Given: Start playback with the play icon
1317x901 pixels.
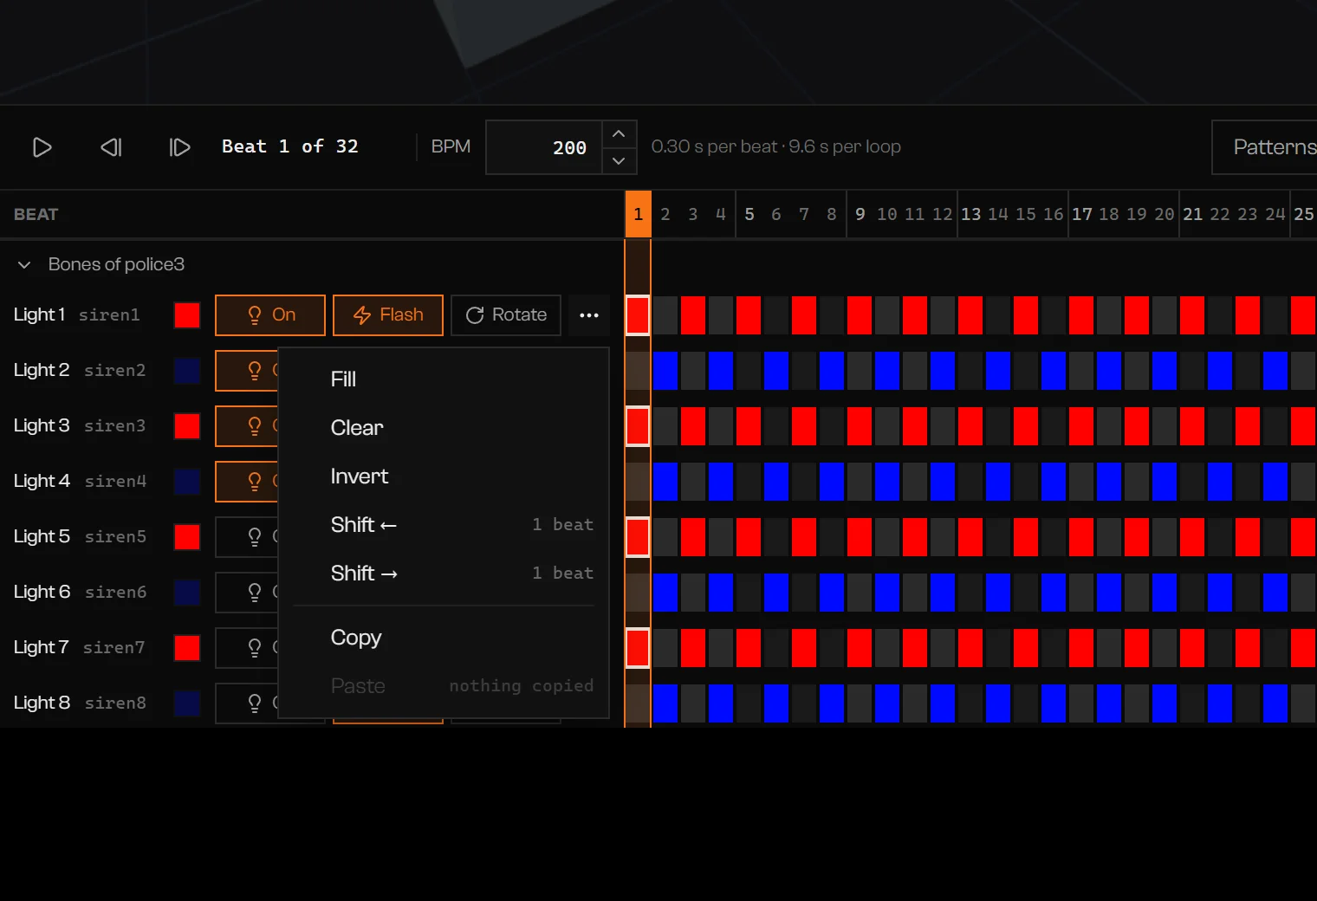Looking at the screenshot, I should pos(42,147).
